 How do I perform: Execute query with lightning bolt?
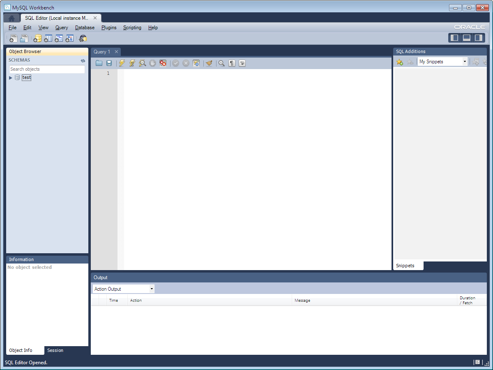tap(122, 63)
